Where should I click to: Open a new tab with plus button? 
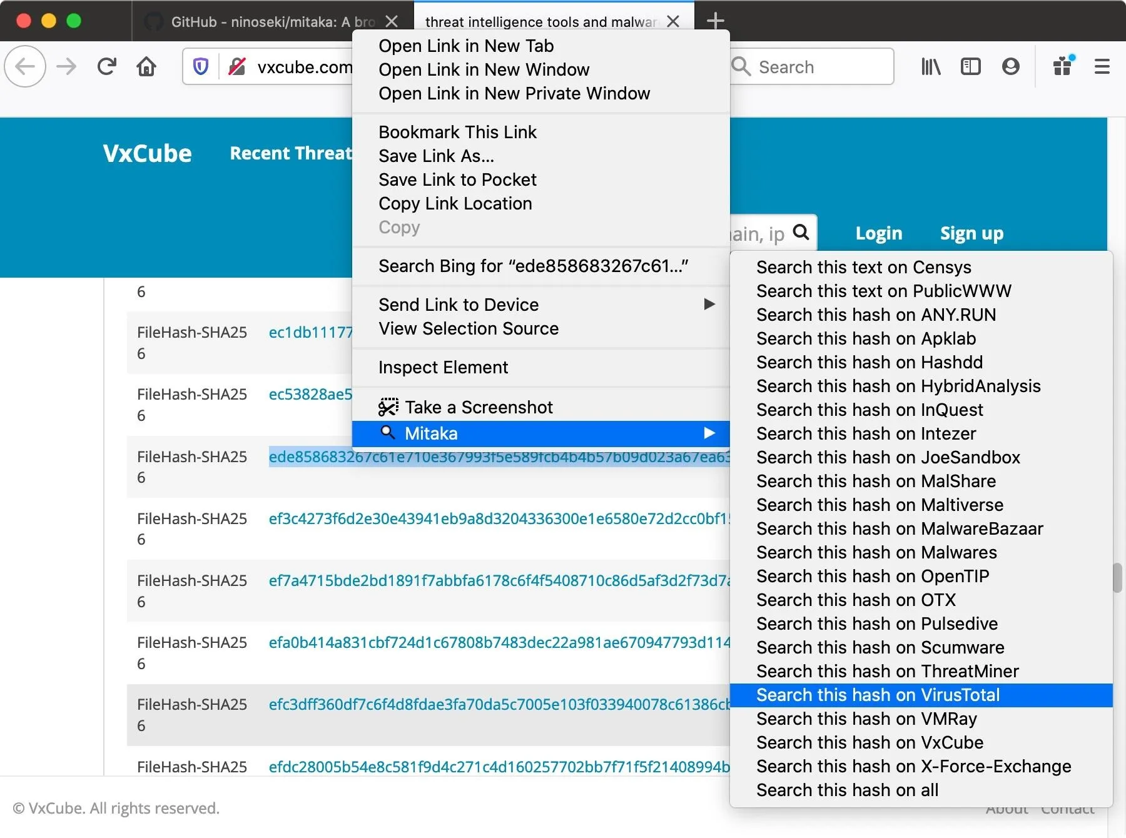(x=715, y=21)
